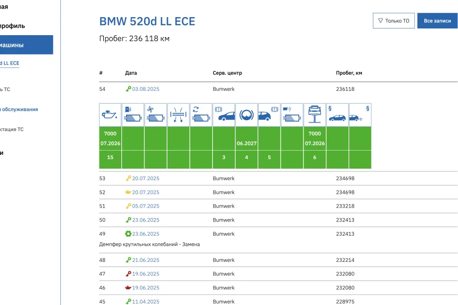Click the yellow wrench icon in row 51
Screen dimensions: 458x305
coord(128,206)
